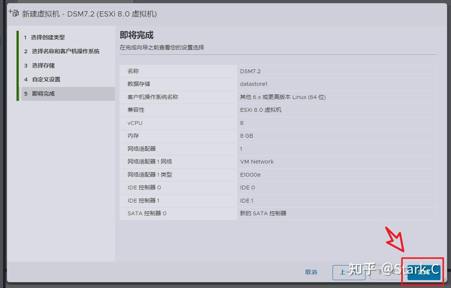Viewport: 451px width, 288px height.
Task: Click the 上一页 navigation button
Action: [349, 273]
